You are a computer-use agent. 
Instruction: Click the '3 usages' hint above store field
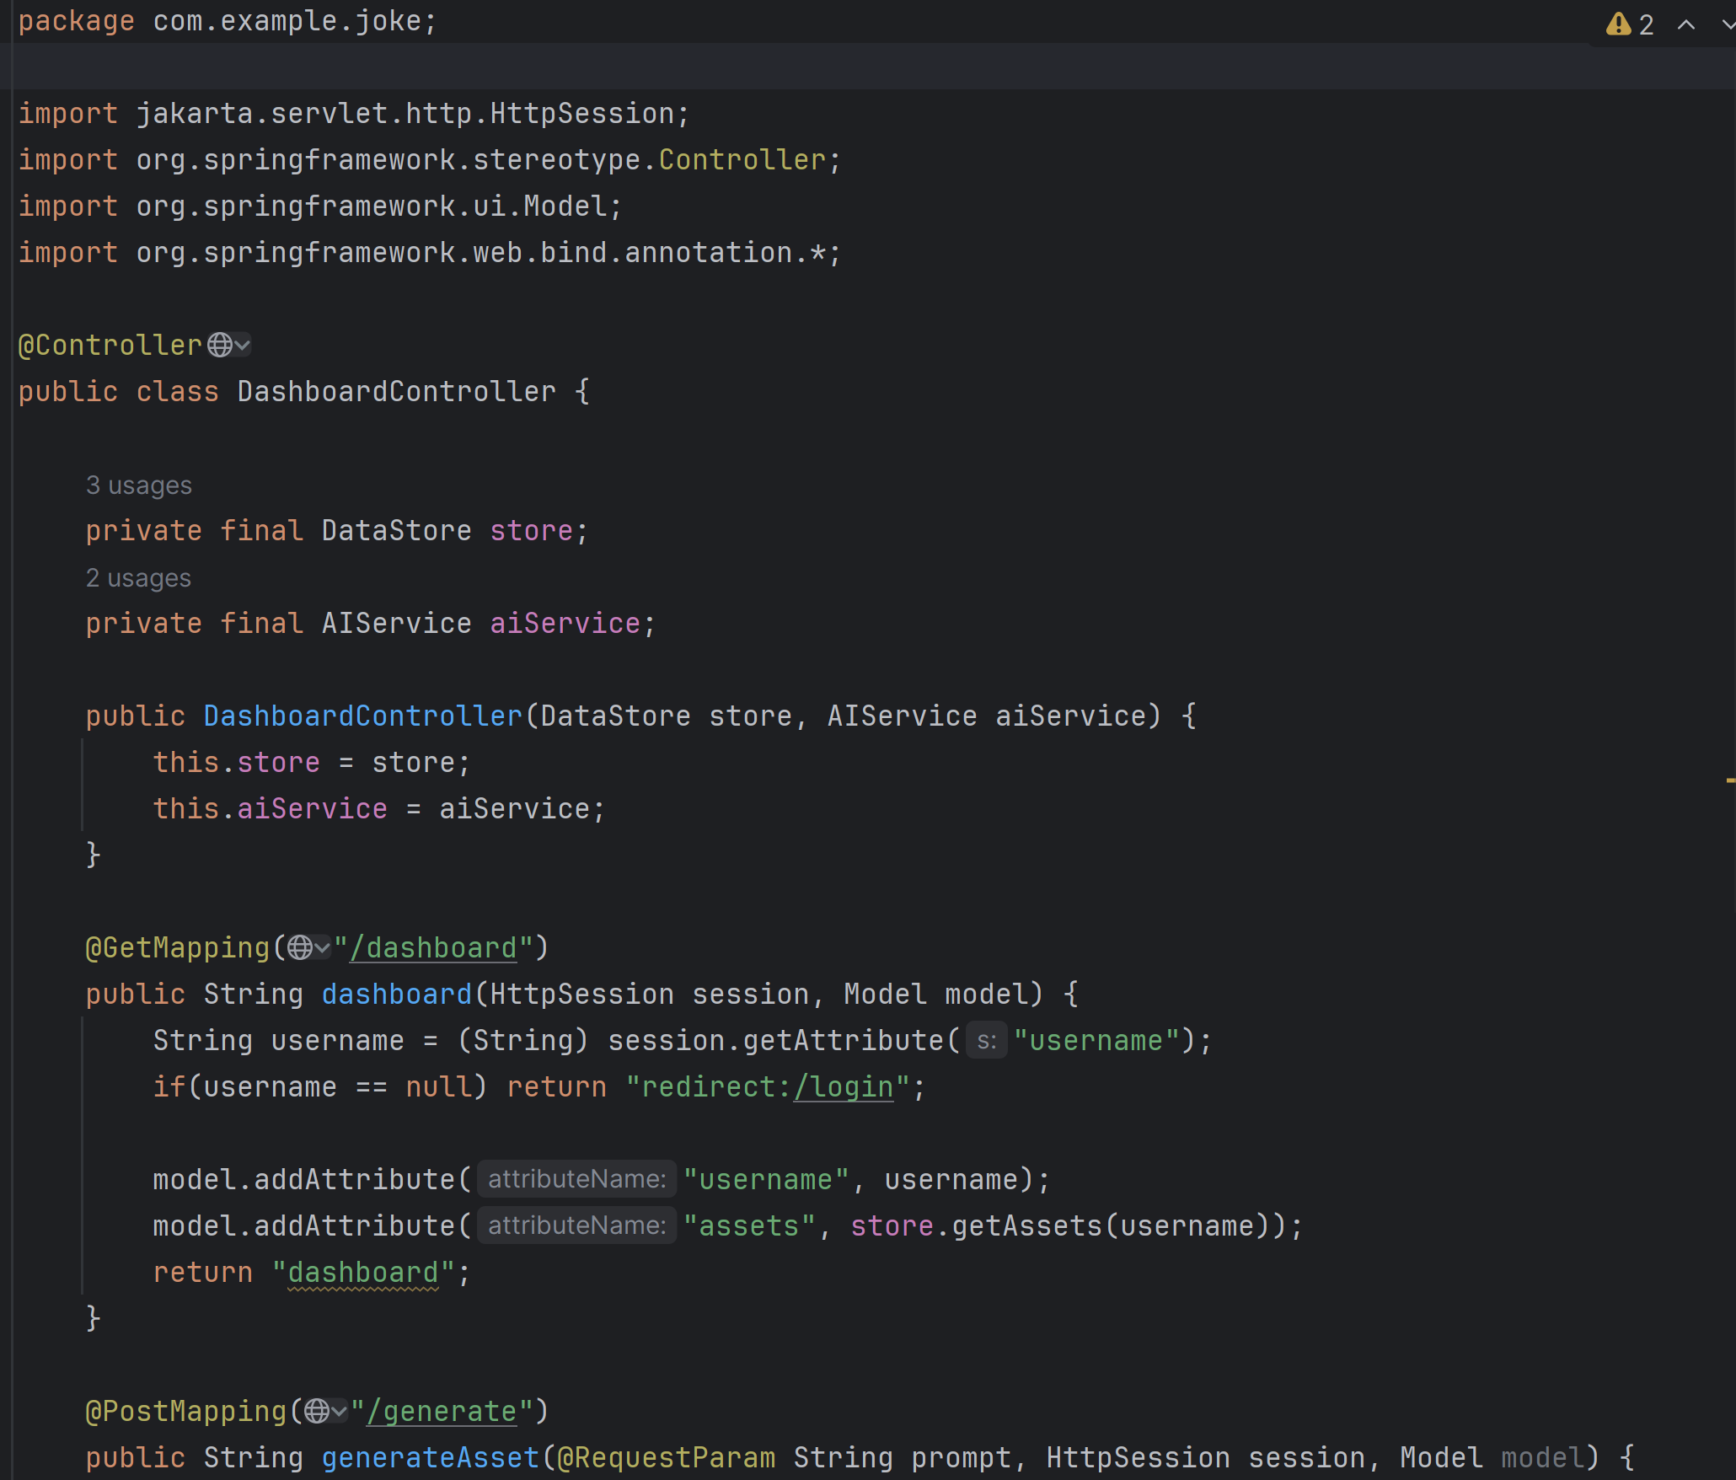point(138,485)
